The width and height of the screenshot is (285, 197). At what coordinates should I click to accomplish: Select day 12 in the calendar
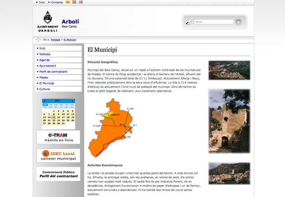(x=73, y=114)
